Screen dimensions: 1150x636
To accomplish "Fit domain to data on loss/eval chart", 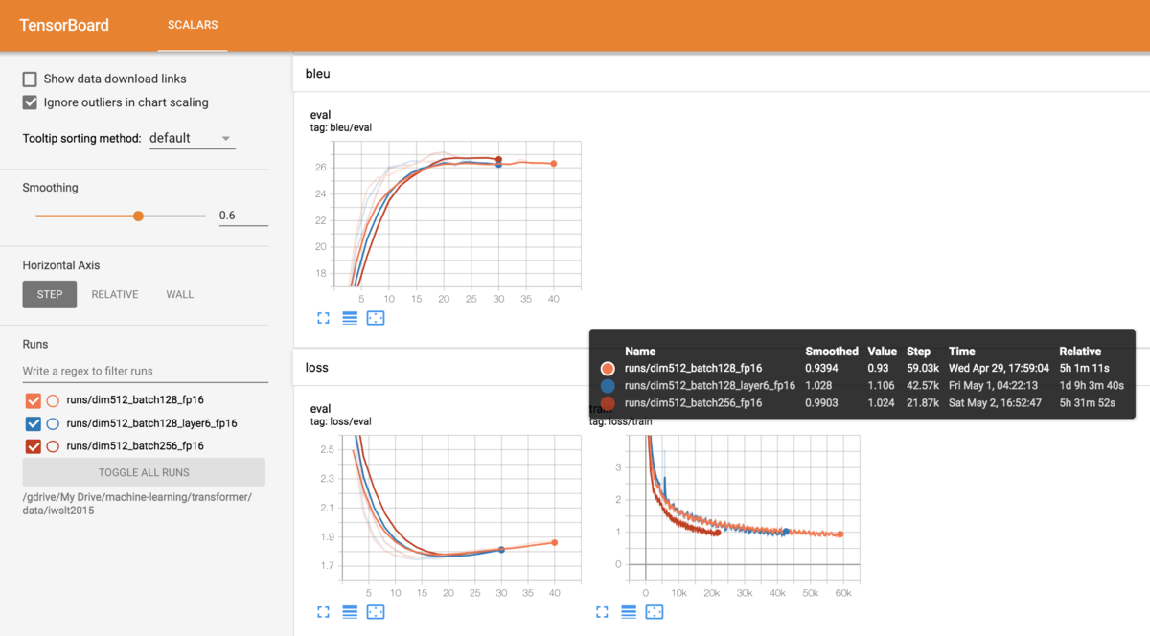I will (x=376, y=611).
